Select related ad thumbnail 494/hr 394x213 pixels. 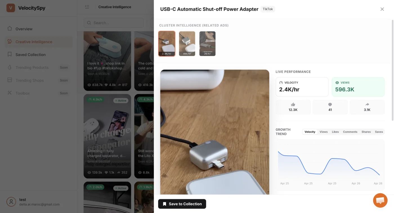click(x=187, y=44)
